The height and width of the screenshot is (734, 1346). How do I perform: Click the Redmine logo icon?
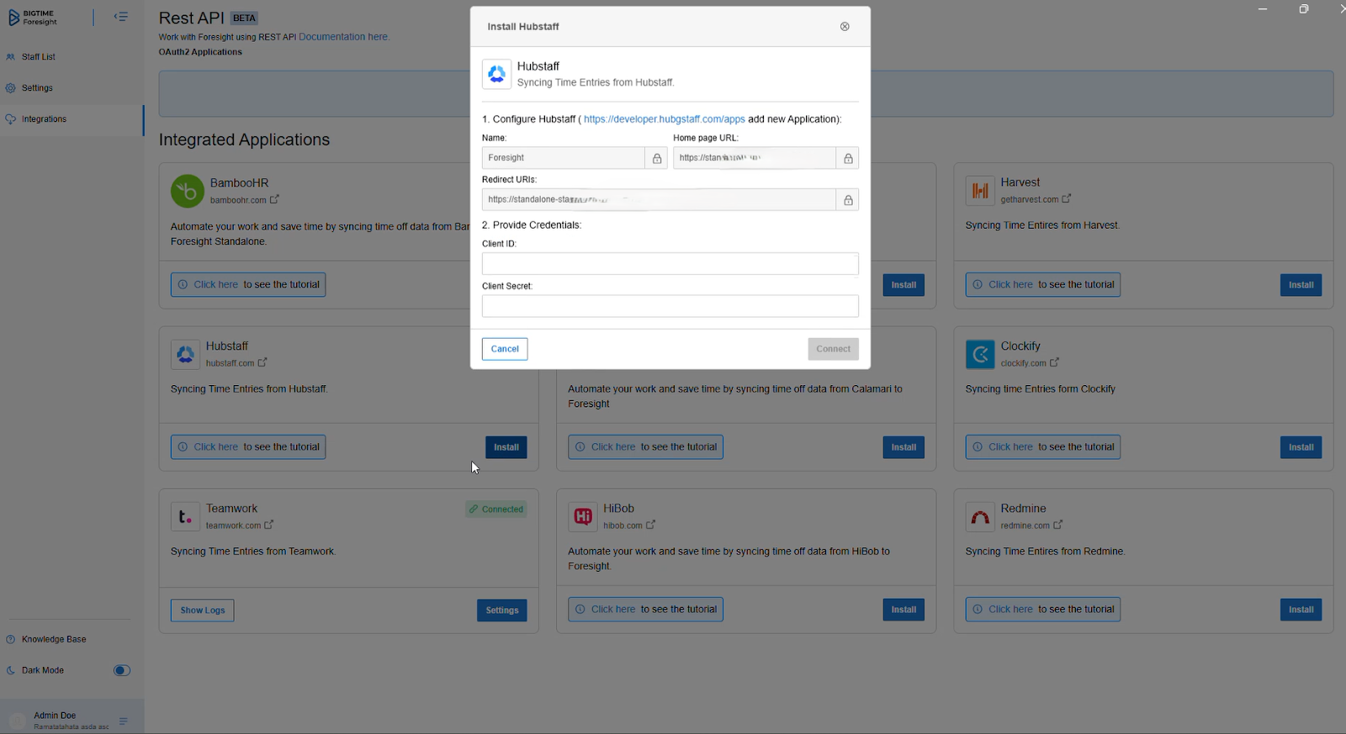click(980, 517)
